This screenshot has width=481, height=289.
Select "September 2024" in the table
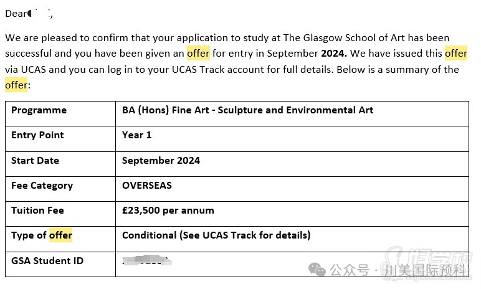coord(161,161)
